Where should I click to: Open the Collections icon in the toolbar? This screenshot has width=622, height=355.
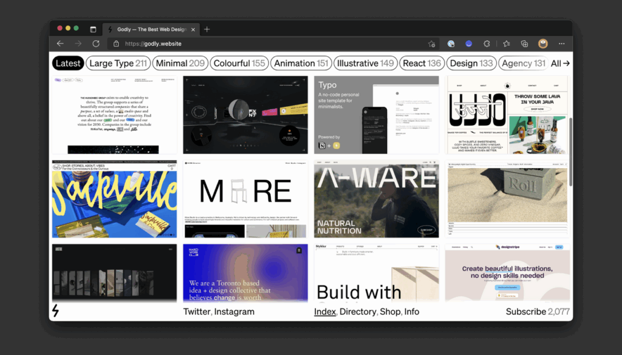[x=524, y=44]
